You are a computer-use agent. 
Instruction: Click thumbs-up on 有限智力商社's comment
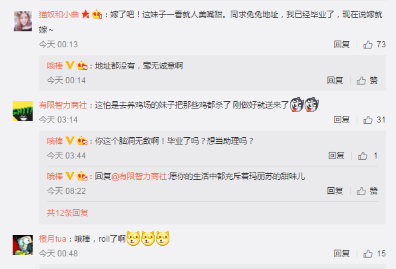coord(368,120)
